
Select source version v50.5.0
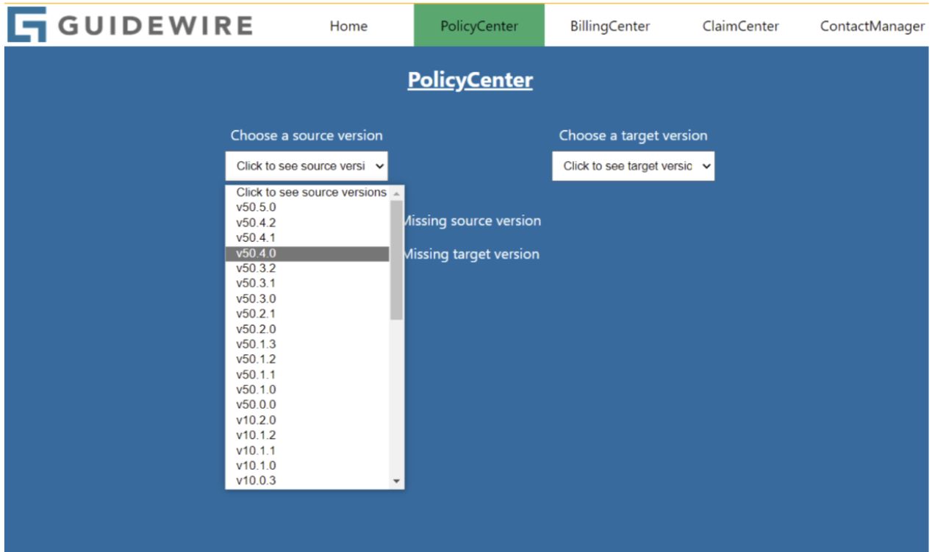(308, 207)
